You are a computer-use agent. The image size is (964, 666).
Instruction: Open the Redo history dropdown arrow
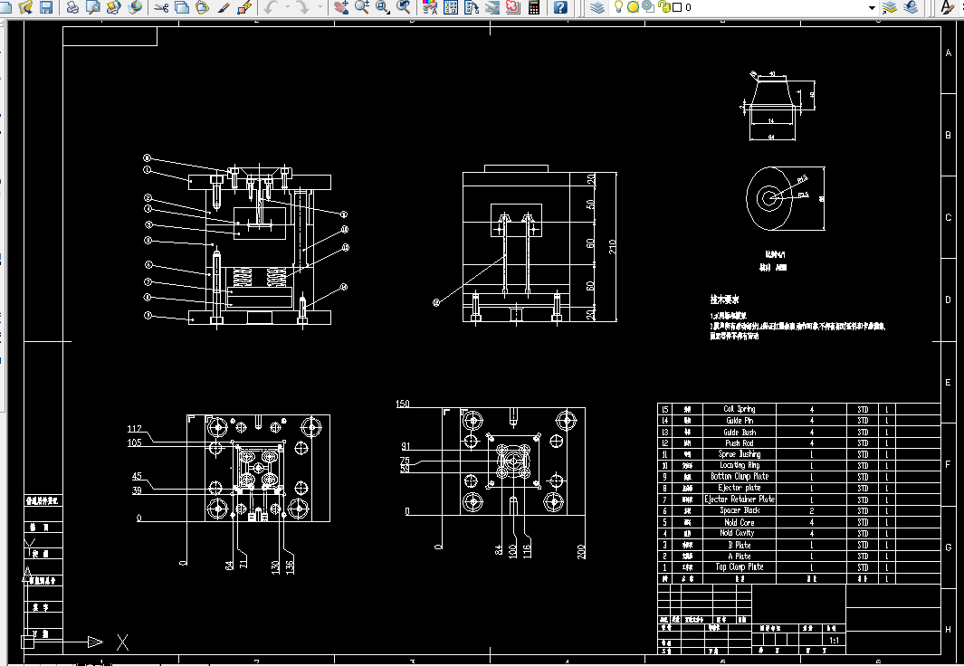pyautogui.click(x=320, y=6)
